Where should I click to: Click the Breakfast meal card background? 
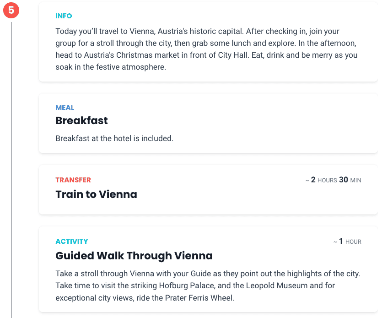point(208,124)
